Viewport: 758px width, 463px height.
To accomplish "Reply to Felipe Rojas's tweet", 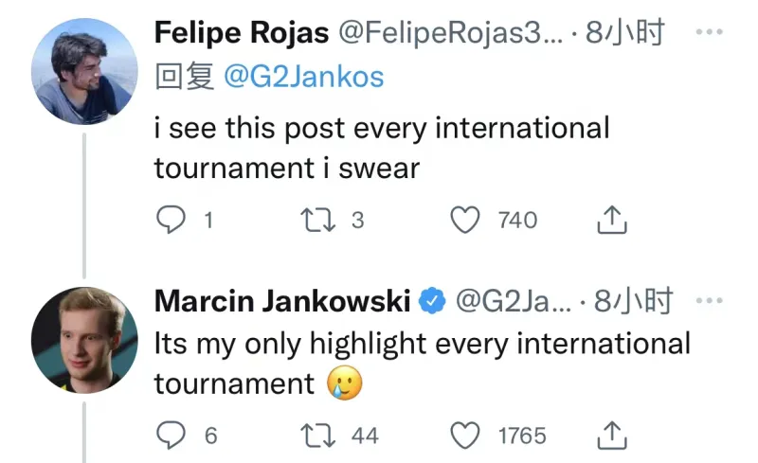I will (171, 221).
